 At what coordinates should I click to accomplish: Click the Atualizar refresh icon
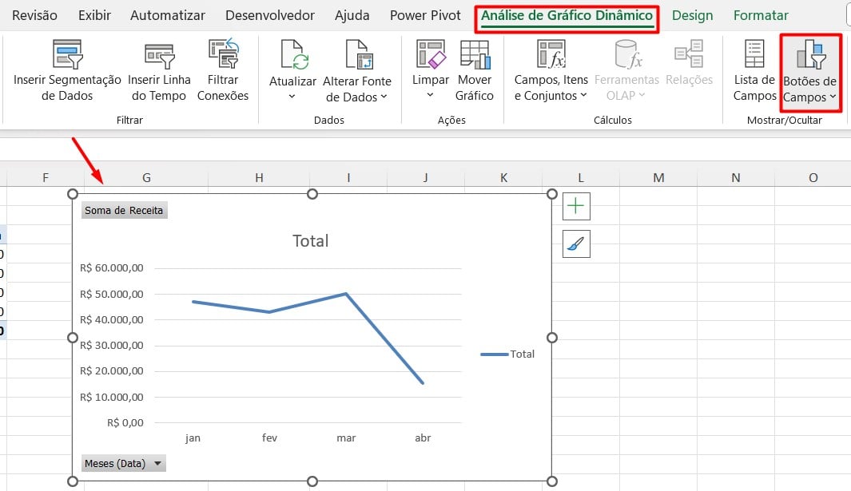(x=292, y=55)
